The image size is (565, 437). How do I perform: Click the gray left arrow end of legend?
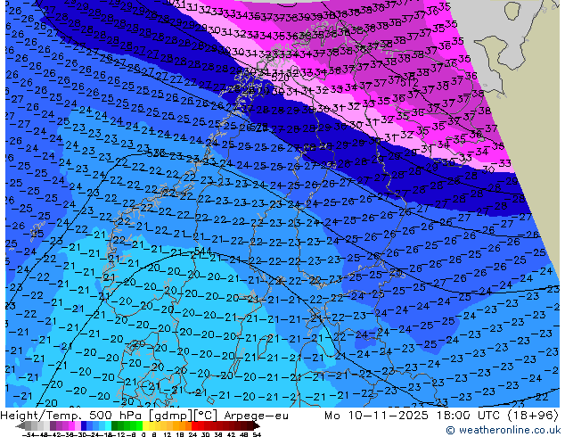[20, 426]
